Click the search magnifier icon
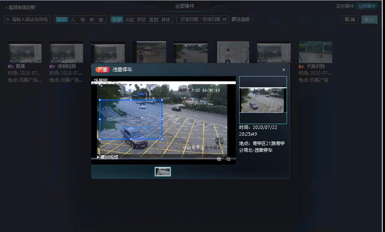The height and width of the screenshot is (232, 385). point(8,19)
